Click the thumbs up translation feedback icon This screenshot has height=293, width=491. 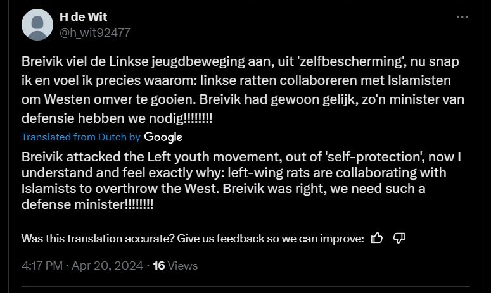[377, 239]
